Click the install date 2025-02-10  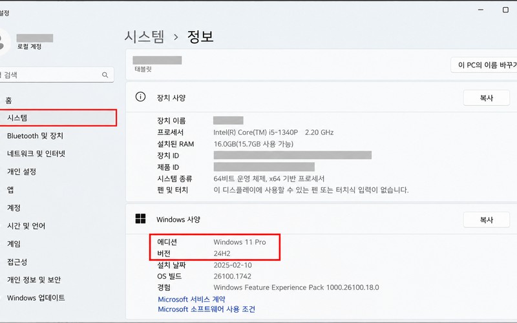[x=233, y=265]
